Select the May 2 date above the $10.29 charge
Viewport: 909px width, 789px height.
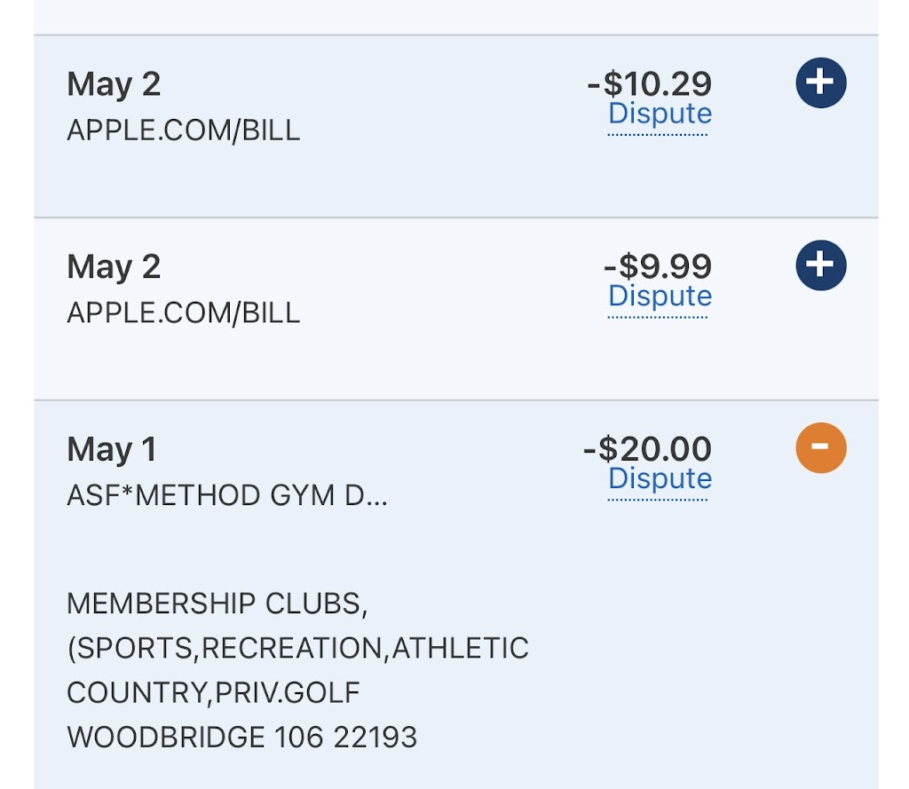(x=114, y=84)
